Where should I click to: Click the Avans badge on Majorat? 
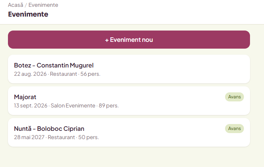[234, 97]
